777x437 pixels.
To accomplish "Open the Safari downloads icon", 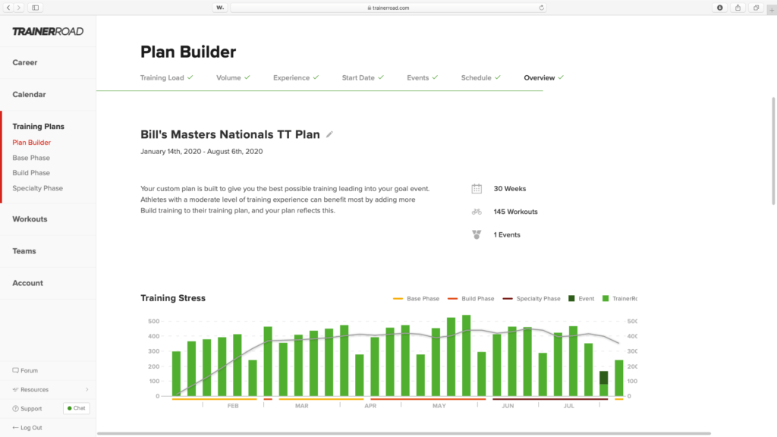I will pos(720,8).
